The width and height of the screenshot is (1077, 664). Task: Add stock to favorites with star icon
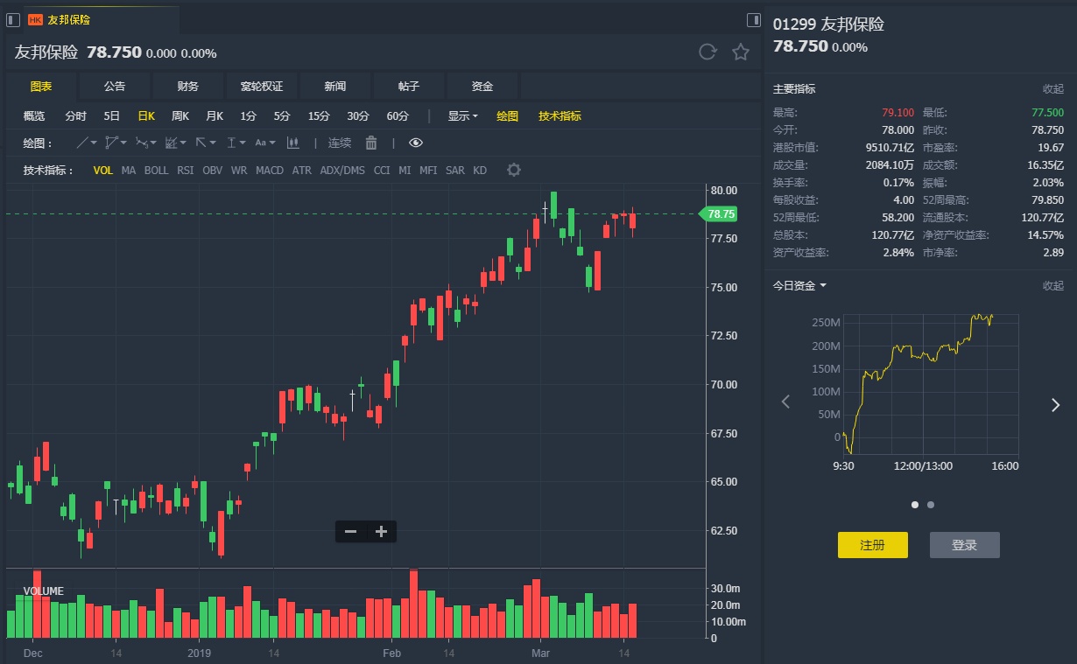pos(741,52)
